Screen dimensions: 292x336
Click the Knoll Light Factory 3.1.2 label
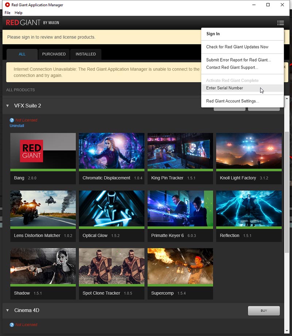point(244,178)
